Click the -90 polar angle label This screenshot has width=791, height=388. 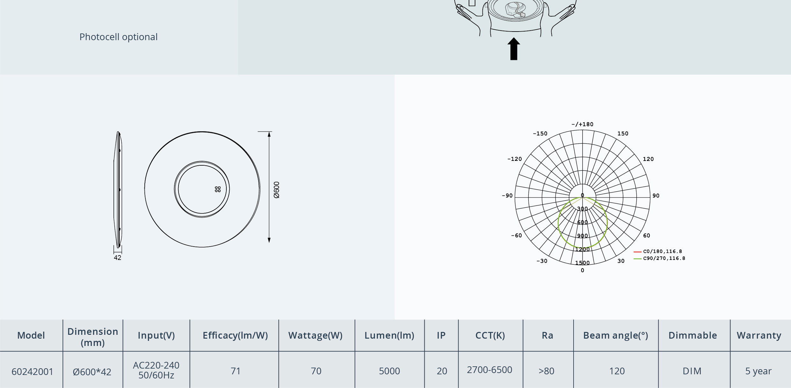pyautogui.click(x=507, y=196)
